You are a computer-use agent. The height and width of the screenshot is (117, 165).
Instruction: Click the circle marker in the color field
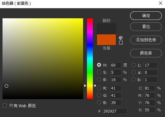[x=6, y=86]
